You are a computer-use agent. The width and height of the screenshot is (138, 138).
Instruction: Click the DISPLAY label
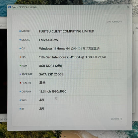(x=26, y=92)
